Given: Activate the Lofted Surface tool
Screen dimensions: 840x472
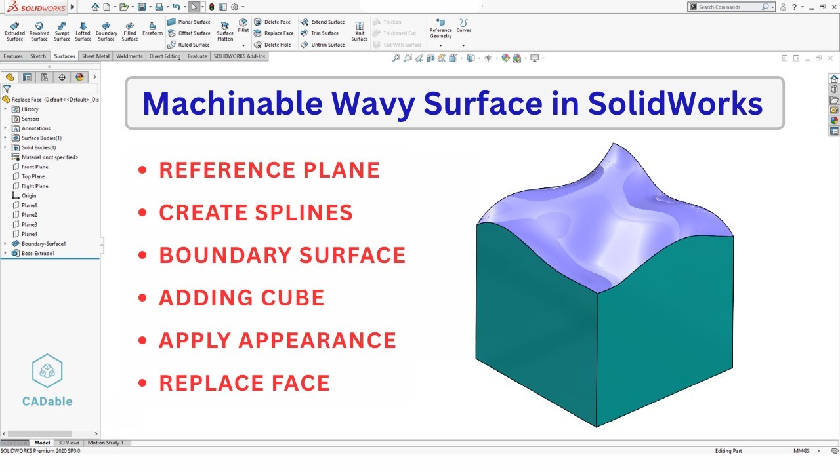Looking at the screenshot, I should [x=83, y=31].
